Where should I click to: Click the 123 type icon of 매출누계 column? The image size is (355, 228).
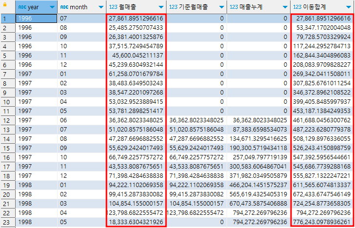pos(234,7)
